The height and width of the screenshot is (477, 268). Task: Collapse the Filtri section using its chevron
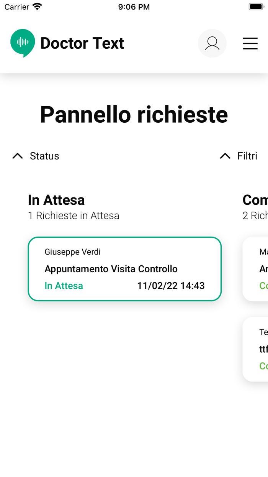pyautogui.click(x=225, y=156)
